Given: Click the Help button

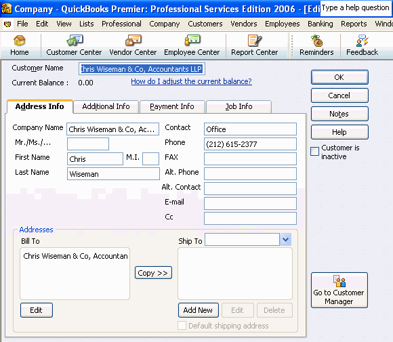Looking at the screenshot, I should tap(339, 132).
